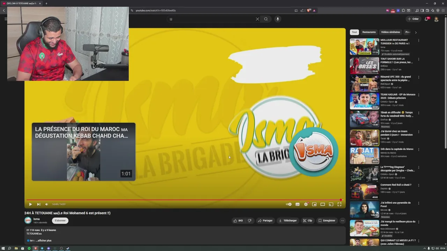Open Windows Start menu
The image size is (447, 251).
[3, 249]
